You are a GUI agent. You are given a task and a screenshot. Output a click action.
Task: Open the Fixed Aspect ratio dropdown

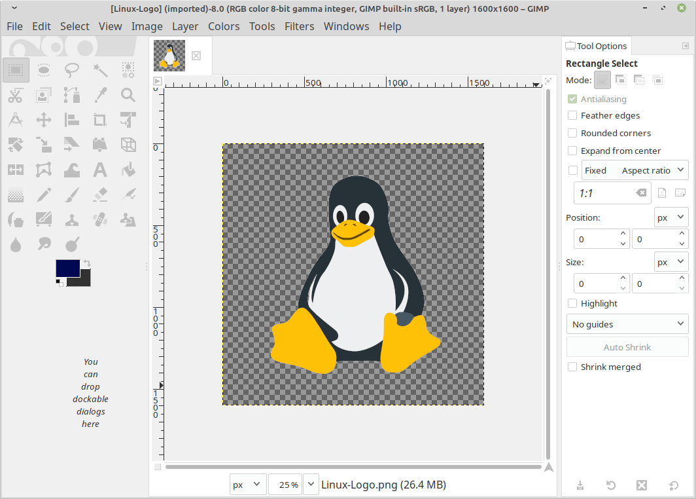(635, 170)
